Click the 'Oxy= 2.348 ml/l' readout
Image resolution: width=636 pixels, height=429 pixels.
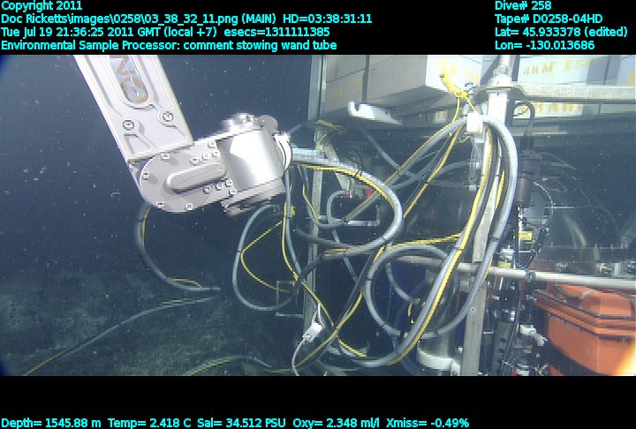[x=336, y=423]
